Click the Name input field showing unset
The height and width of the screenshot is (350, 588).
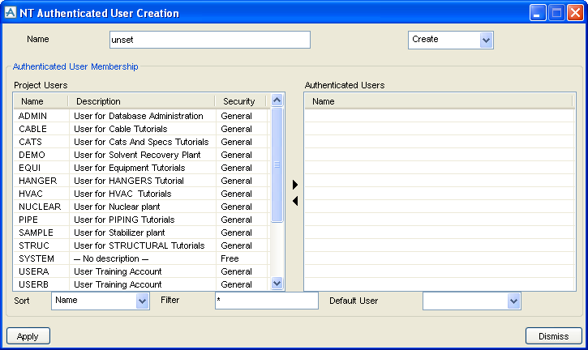(x=210, y=40)
